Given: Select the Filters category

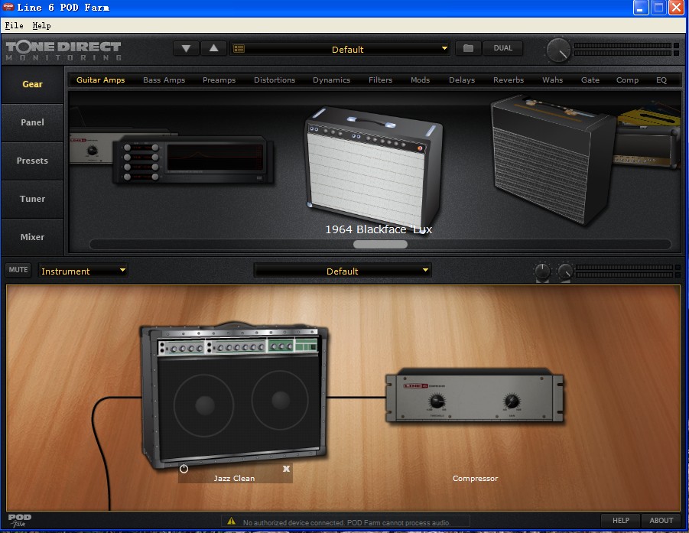Looking at the screenshot, I should pyautogui.click(x=380, y=80).
